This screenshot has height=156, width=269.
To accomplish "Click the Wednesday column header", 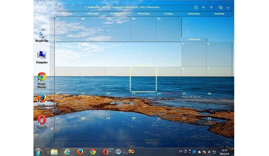I will (118, 14).
